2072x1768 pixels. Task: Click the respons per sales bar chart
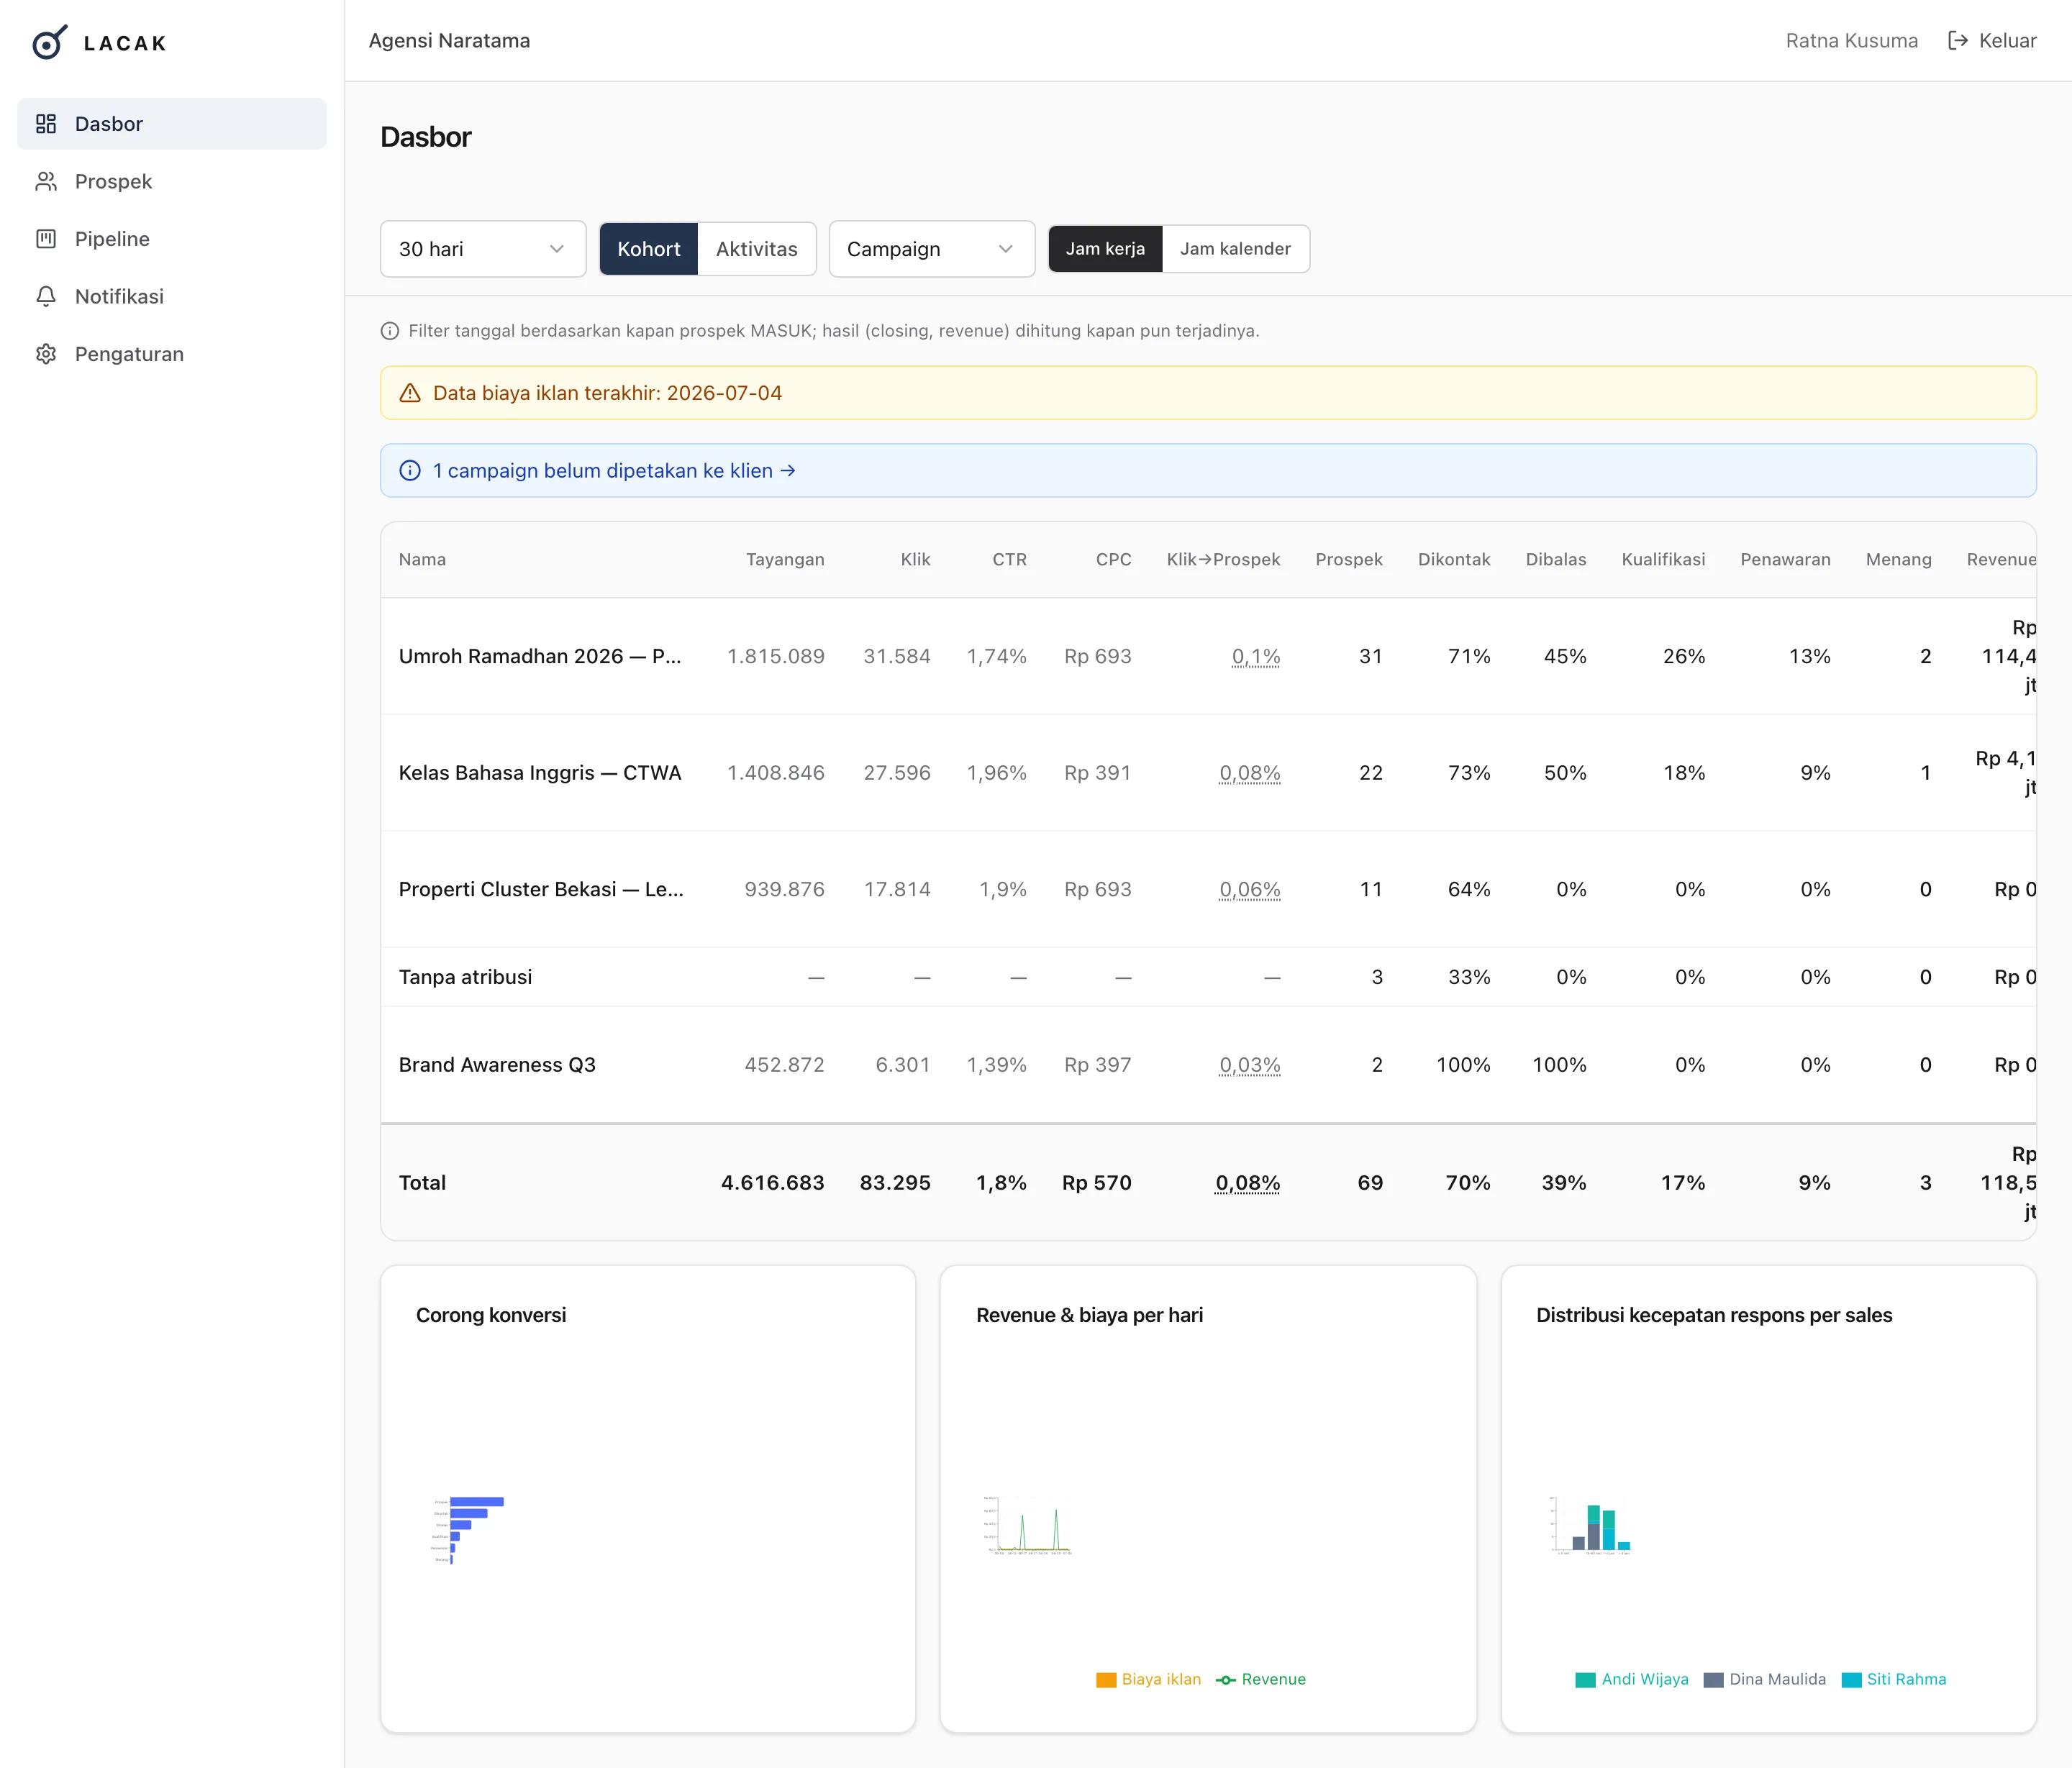pyautogui.click(x=1590, y=1525)
